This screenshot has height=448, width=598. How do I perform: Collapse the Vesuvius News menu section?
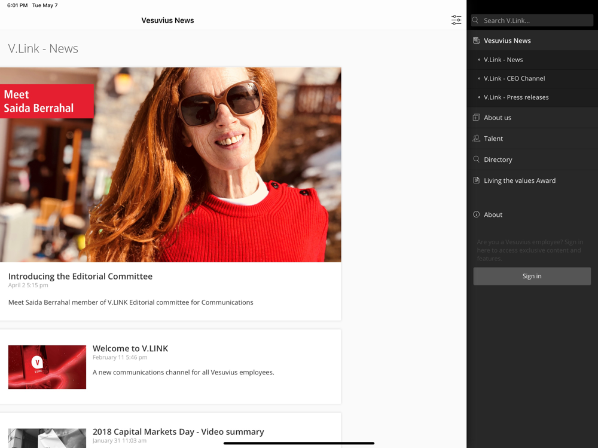[532, 41]
